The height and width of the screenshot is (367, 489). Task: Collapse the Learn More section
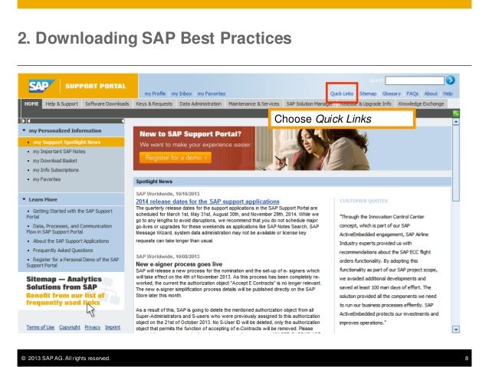point(24,199)
